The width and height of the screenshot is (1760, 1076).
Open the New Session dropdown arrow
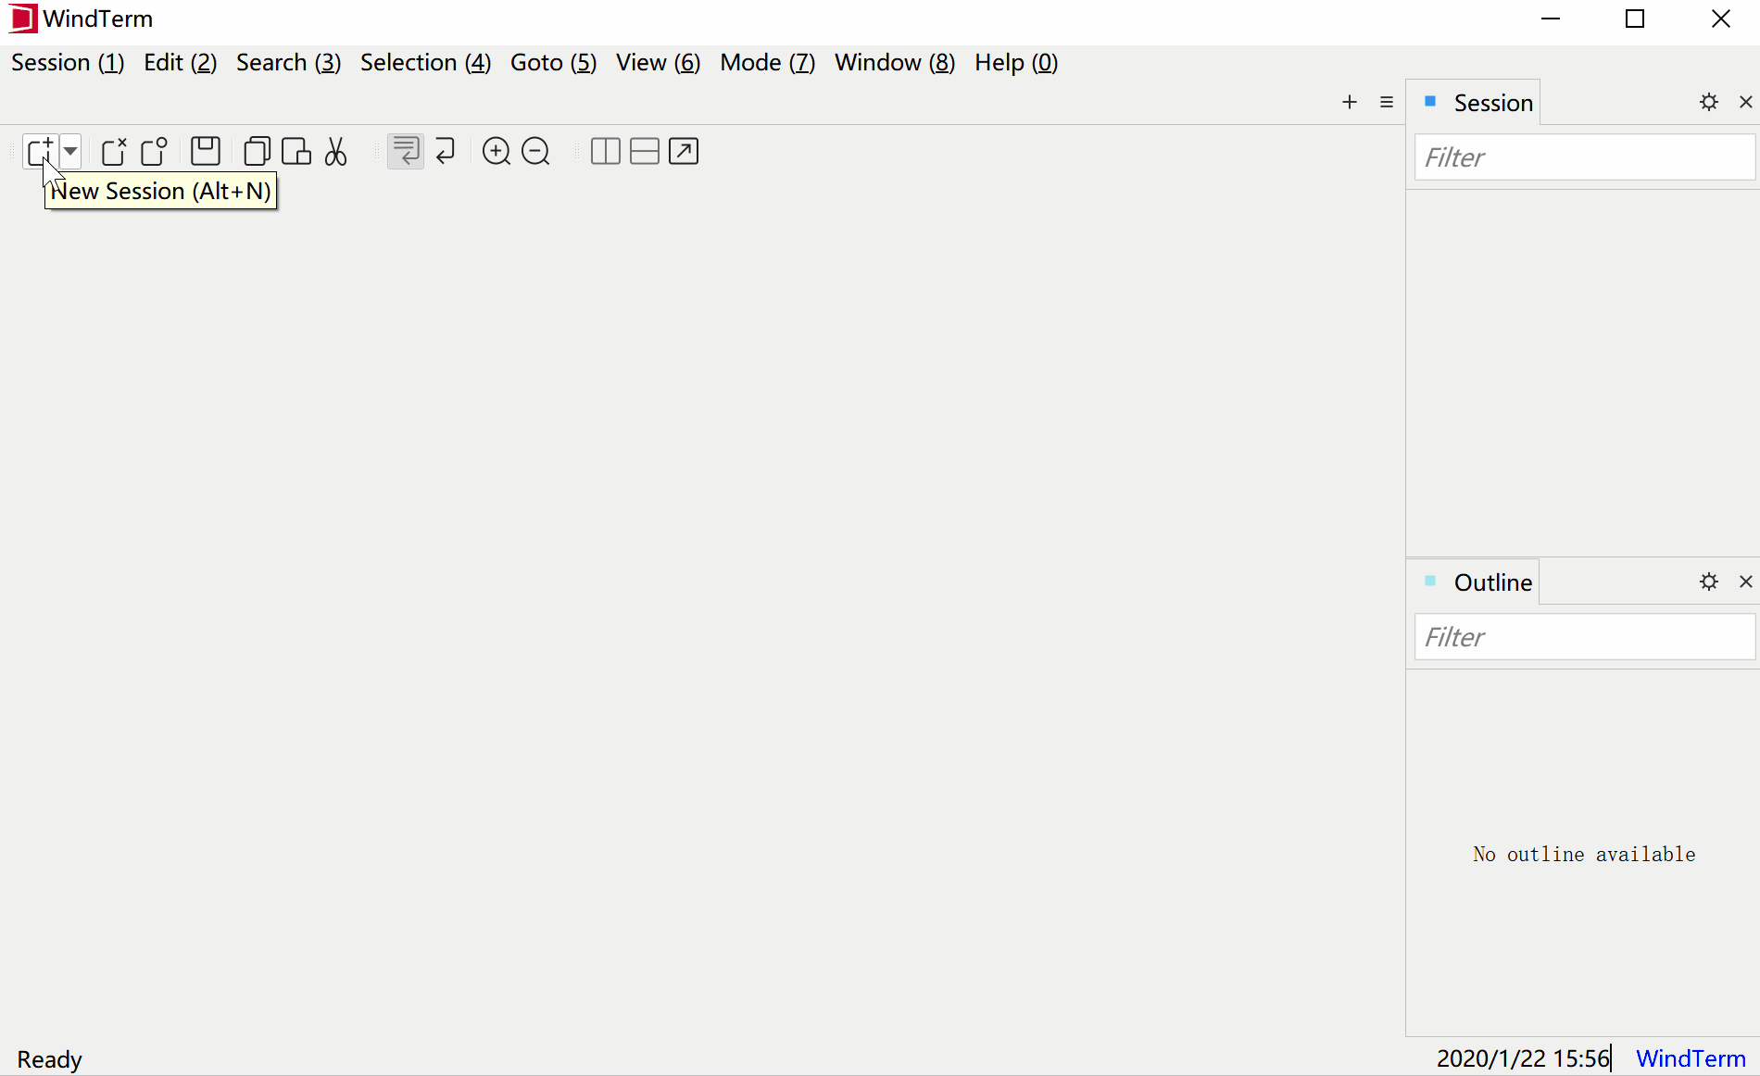click(70, 151)
